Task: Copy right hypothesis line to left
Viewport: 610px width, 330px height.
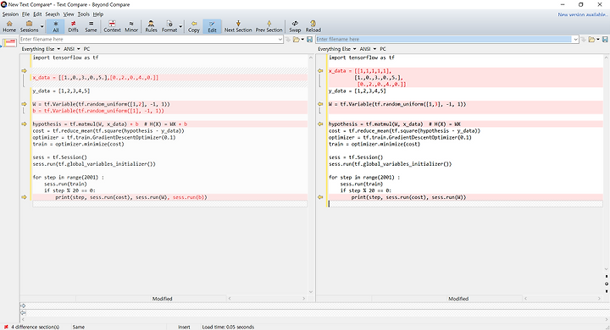Action: point(320,124)
